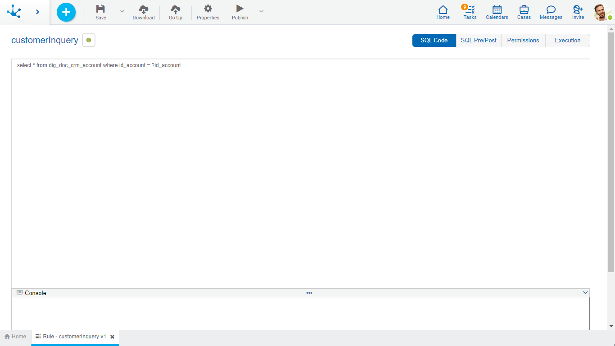
Task: Close the Rule - customerInquery v1 tab
Action: pyautogui.click(x=113, y=337)
